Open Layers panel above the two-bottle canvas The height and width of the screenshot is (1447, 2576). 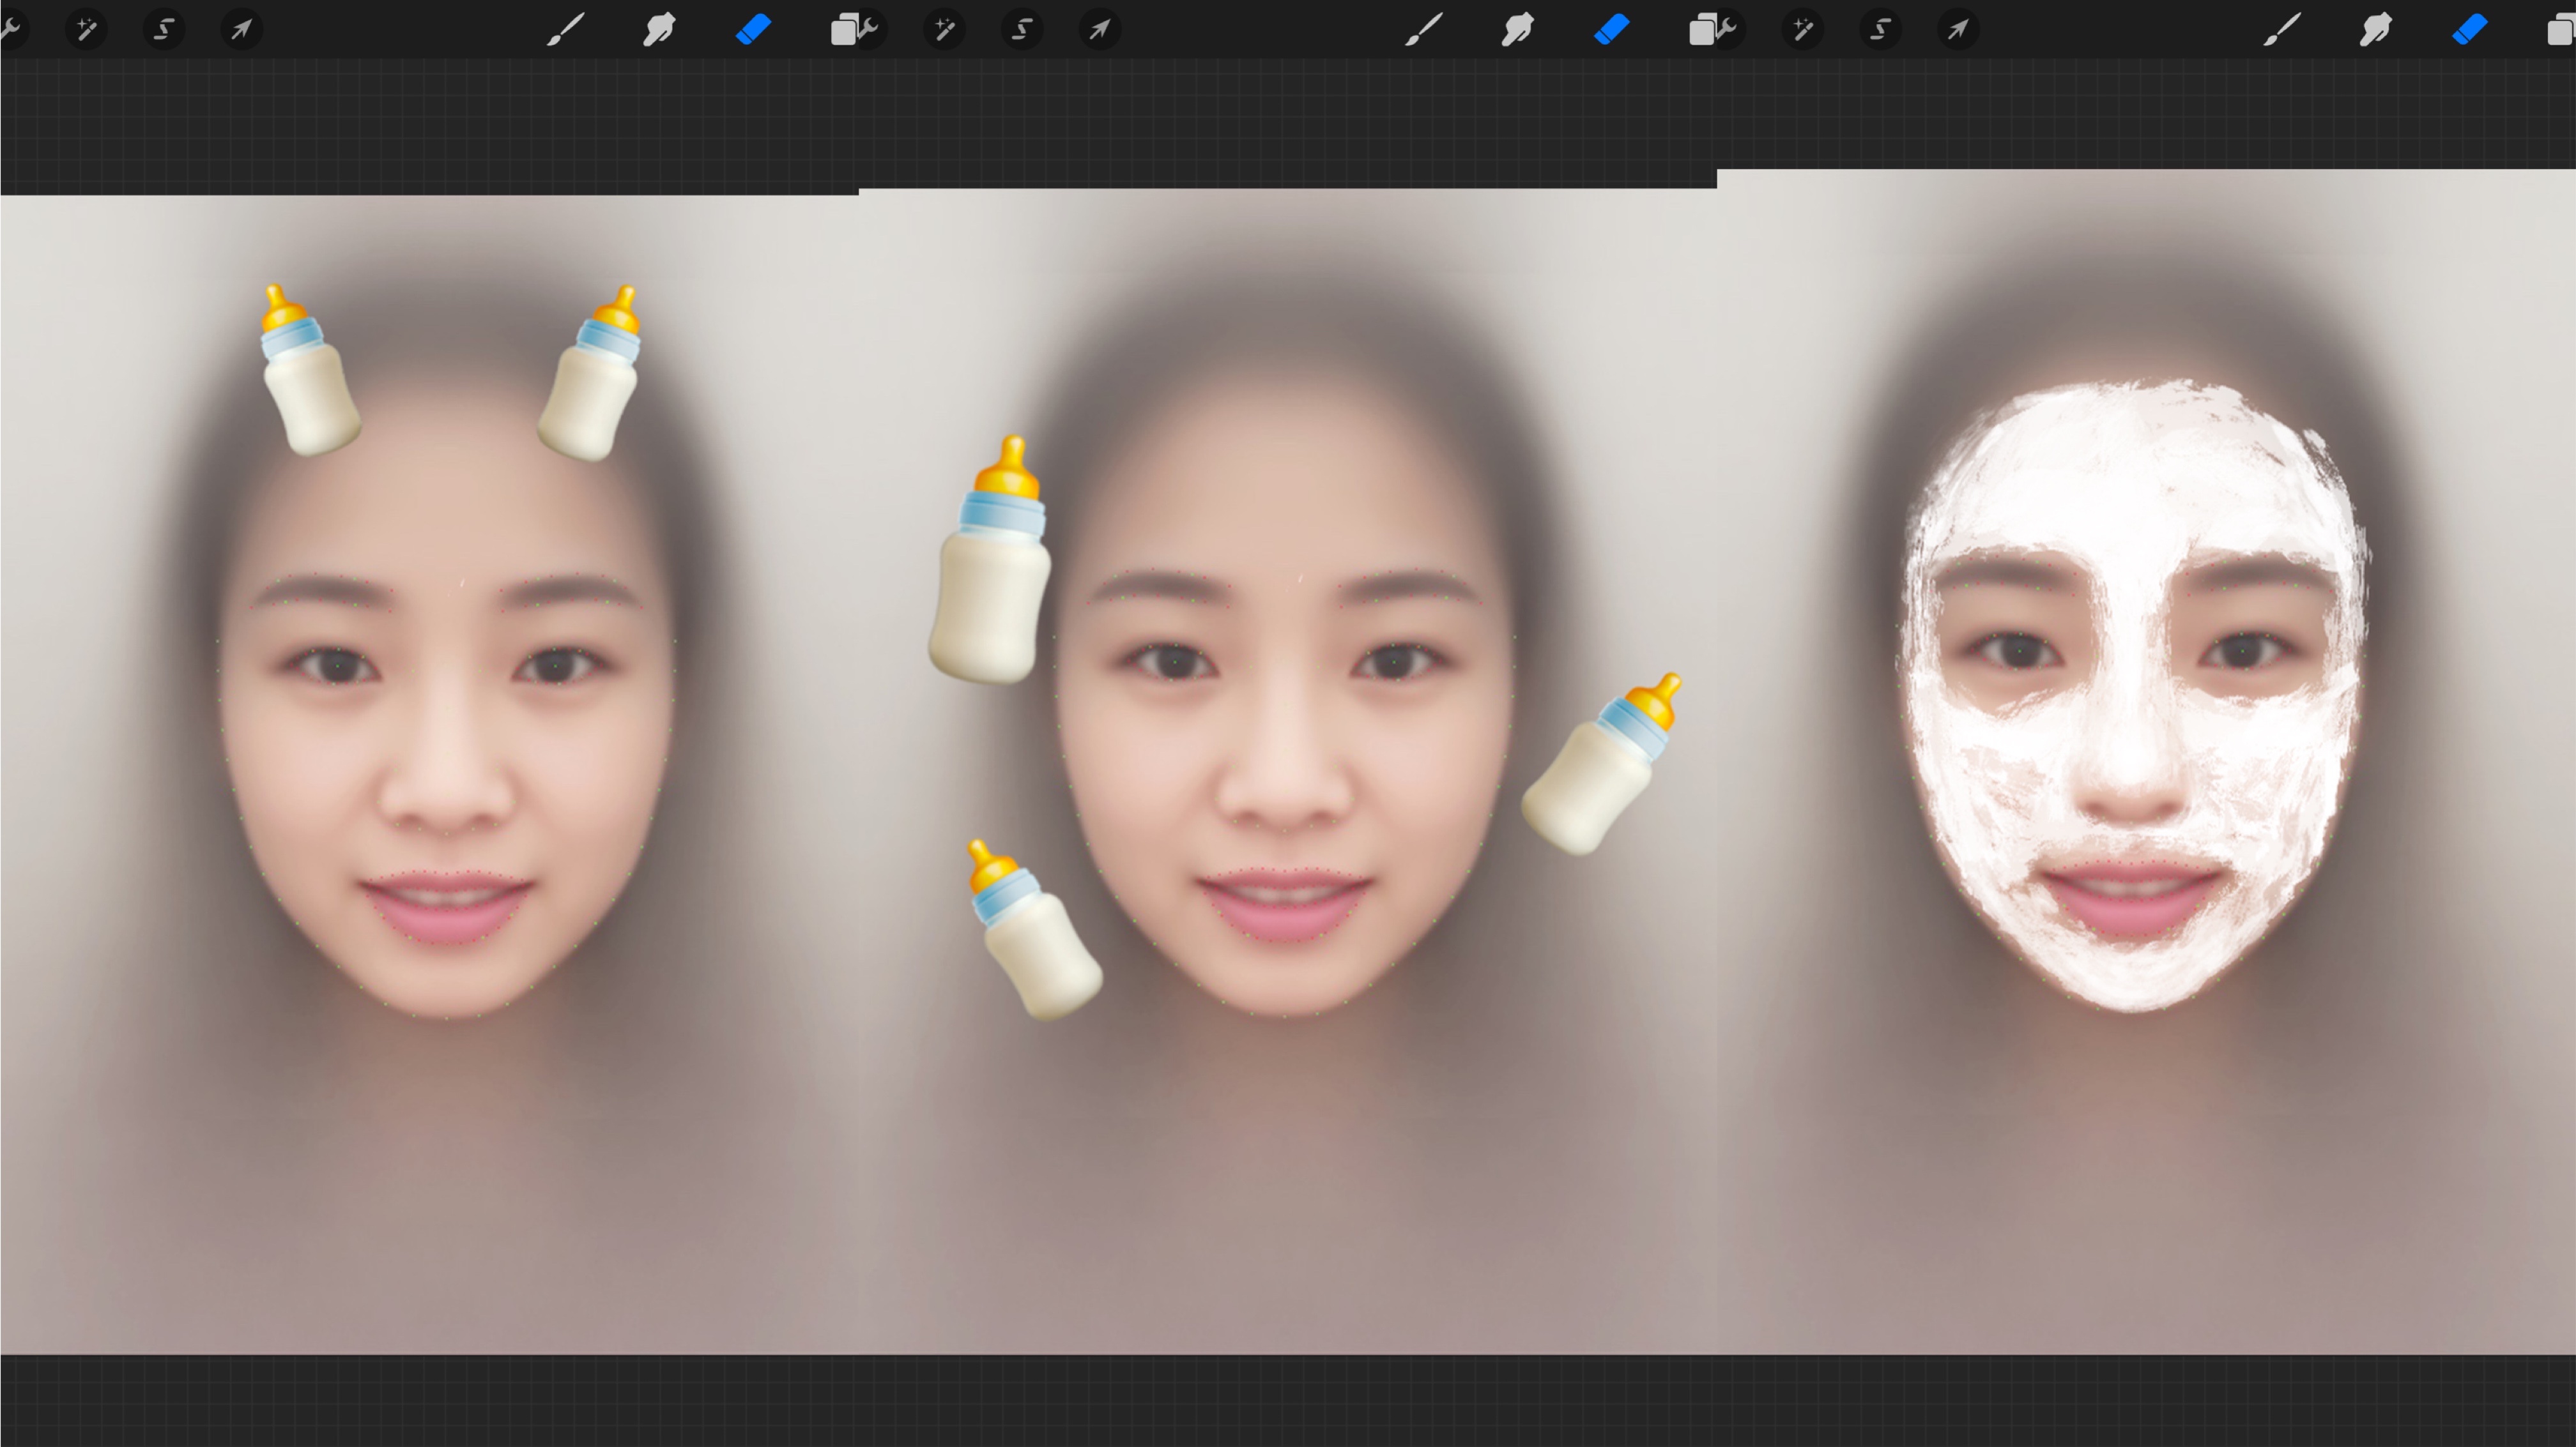click(844, 30)
